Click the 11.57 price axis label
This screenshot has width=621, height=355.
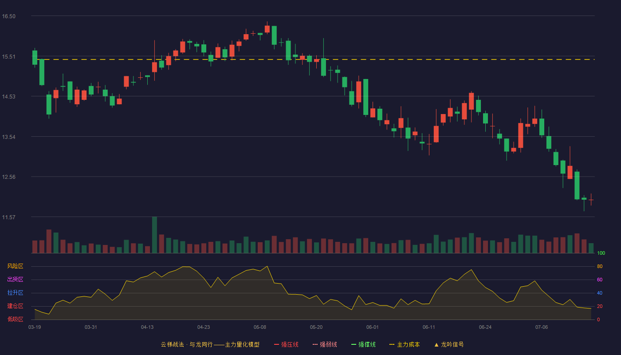9,217
